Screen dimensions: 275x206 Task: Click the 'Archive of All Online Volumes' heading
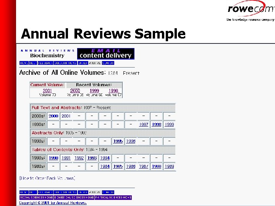tap(62, 72)
